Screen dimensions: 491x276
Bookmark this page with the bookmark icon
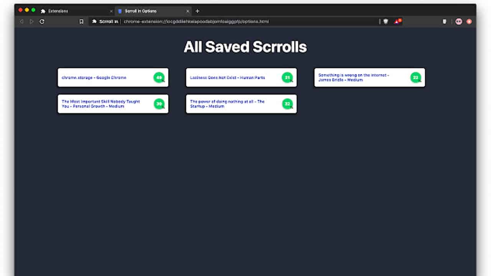pyautogui.click(x=81, y=21)
